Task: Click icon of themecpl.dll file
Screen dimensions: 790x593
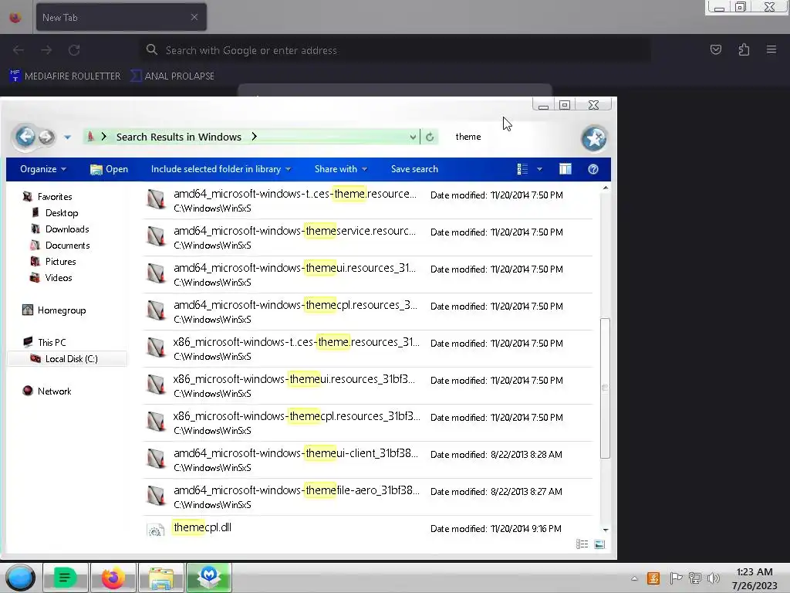Action: point(156,530)
